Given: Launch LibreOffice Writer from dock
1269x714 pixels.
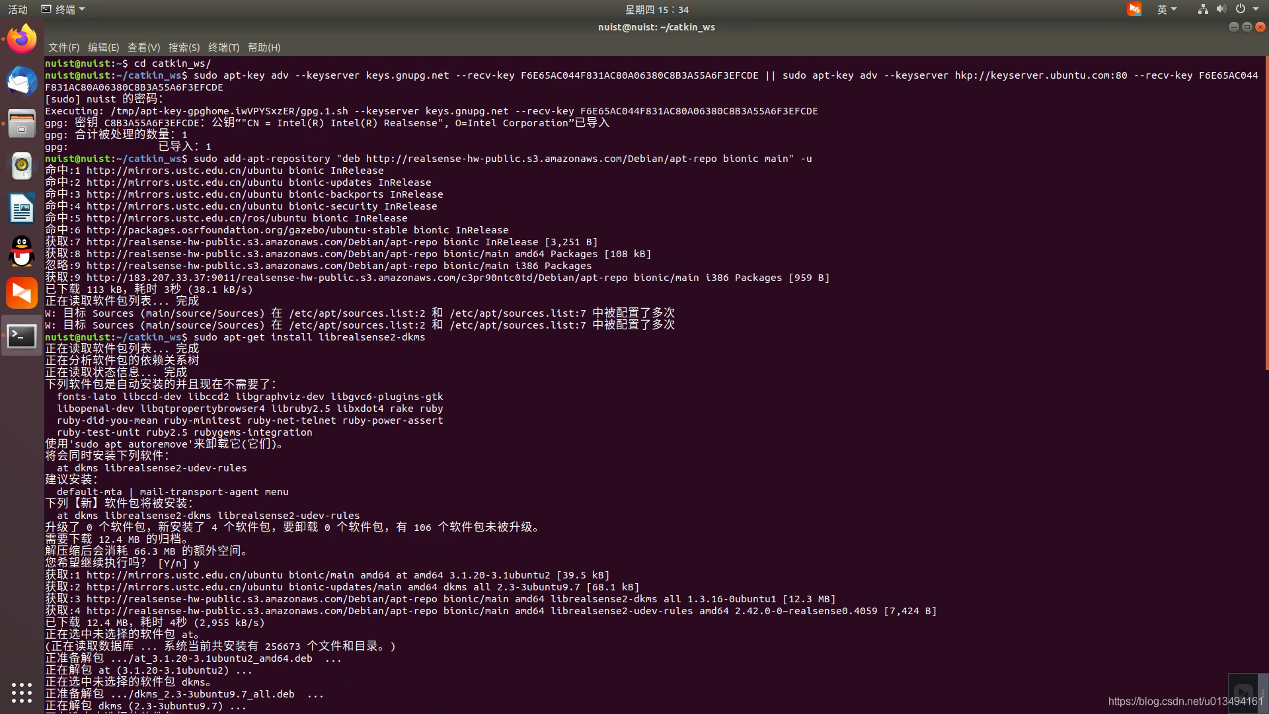Looking at the screenshot, I should pyautogui.click(x=22, y=208).
